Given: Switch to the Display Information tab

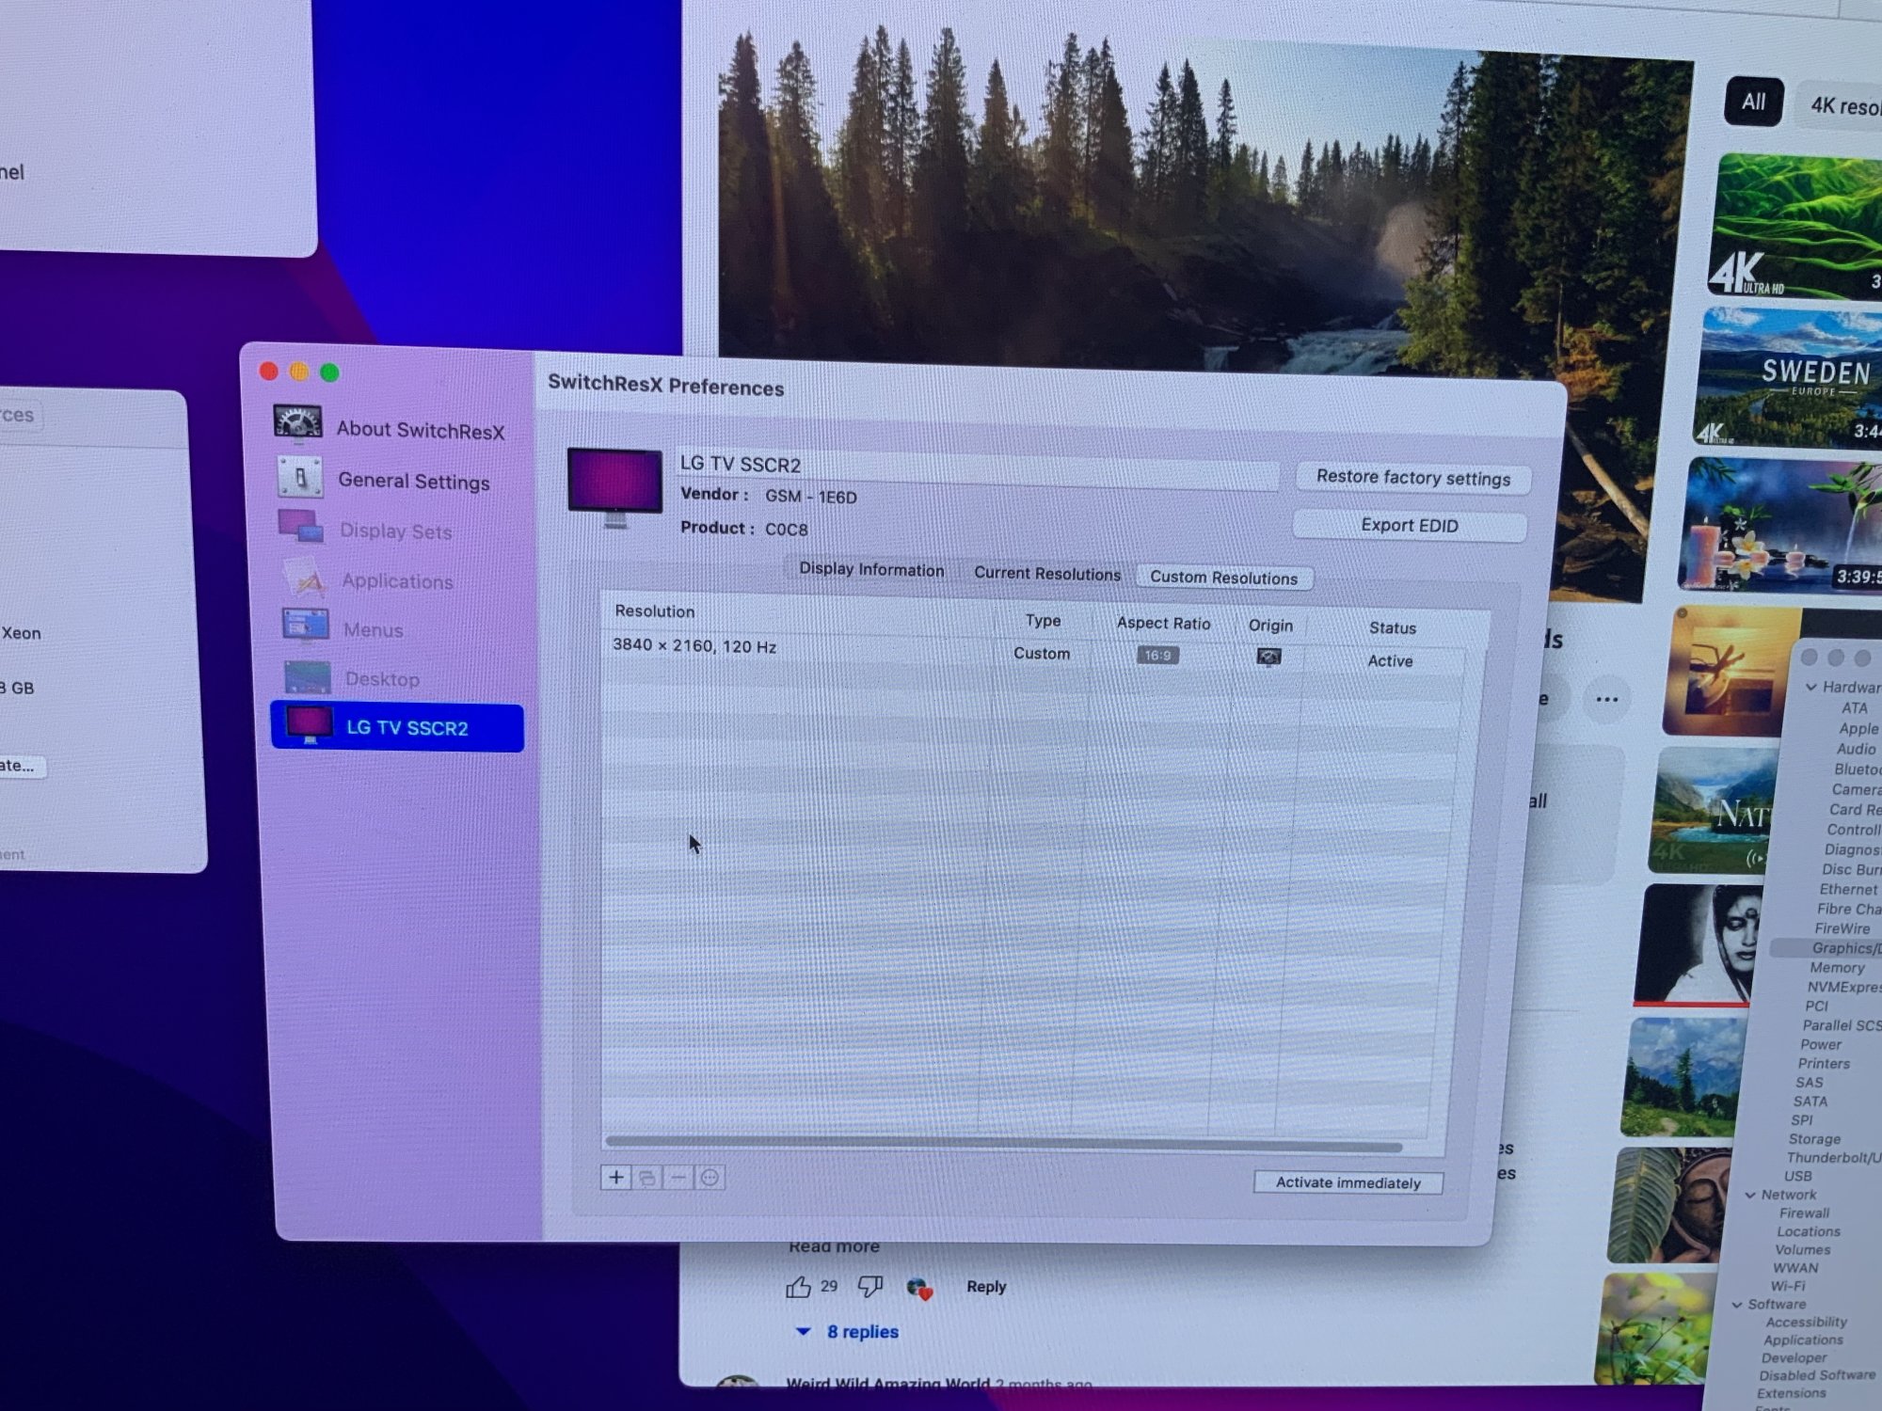Looking at the screenshot, I should pyautogui.click(x=871, y=569).
